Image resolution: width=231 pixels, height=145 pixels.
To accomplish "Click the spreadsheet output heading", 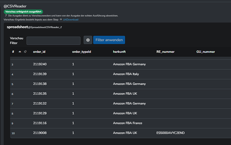I will [17, 27].
